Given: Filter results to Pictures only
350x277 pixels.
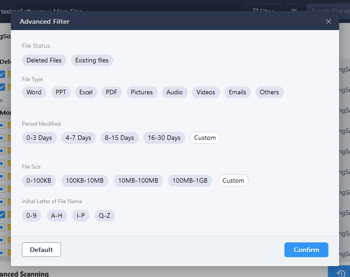Looking at the screenshot, I should click(x=142, y=92).
